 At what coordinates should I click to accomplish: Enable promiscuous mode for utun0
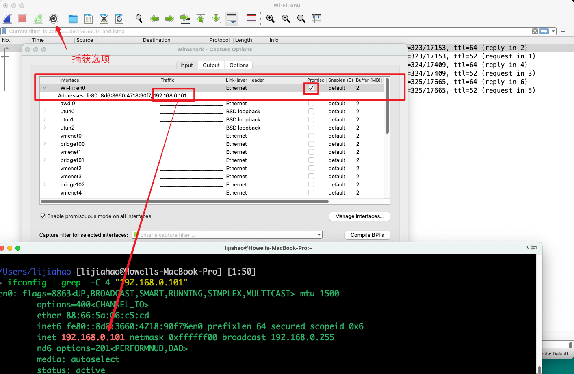click(x=311, y=111)
